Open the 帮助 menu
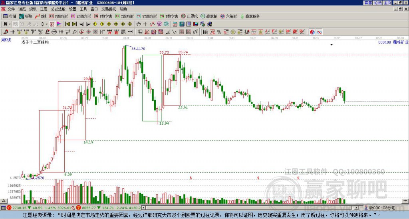The height and width of the screenshot is (219, 409). (x=123, y=9)
